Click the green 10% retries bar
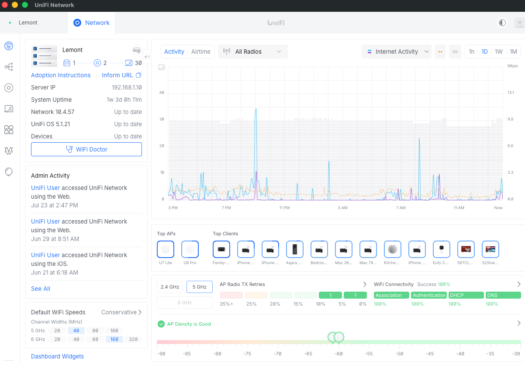This screenshot has height=365, width=525. pos(330,295)
